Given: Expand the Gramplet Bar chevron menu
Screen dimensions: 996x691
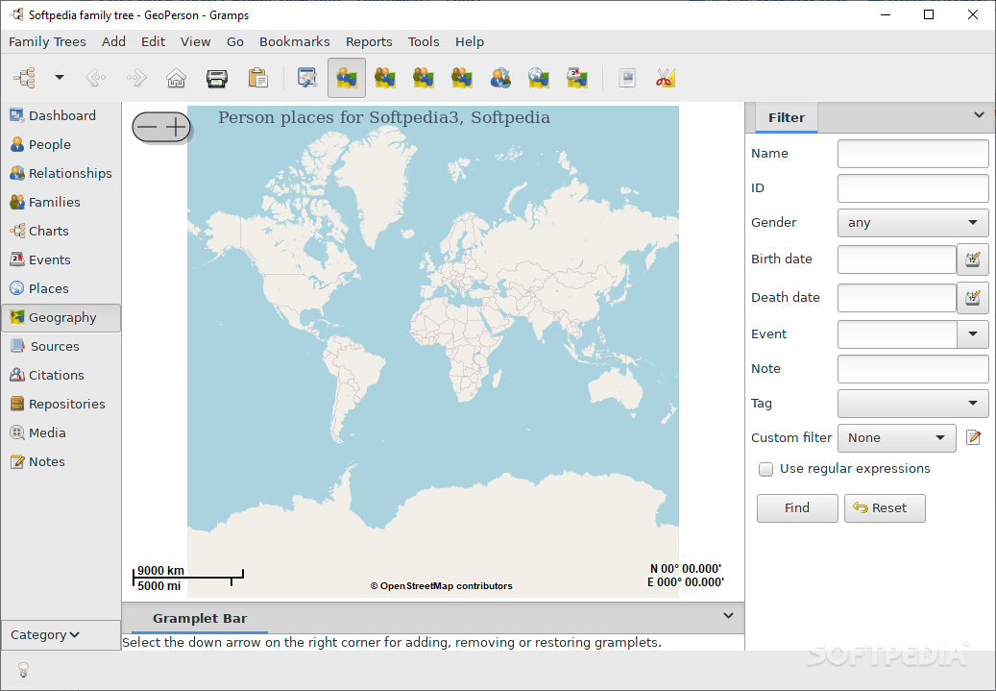Looking at the screenshot, I should (x=729, y=615).
